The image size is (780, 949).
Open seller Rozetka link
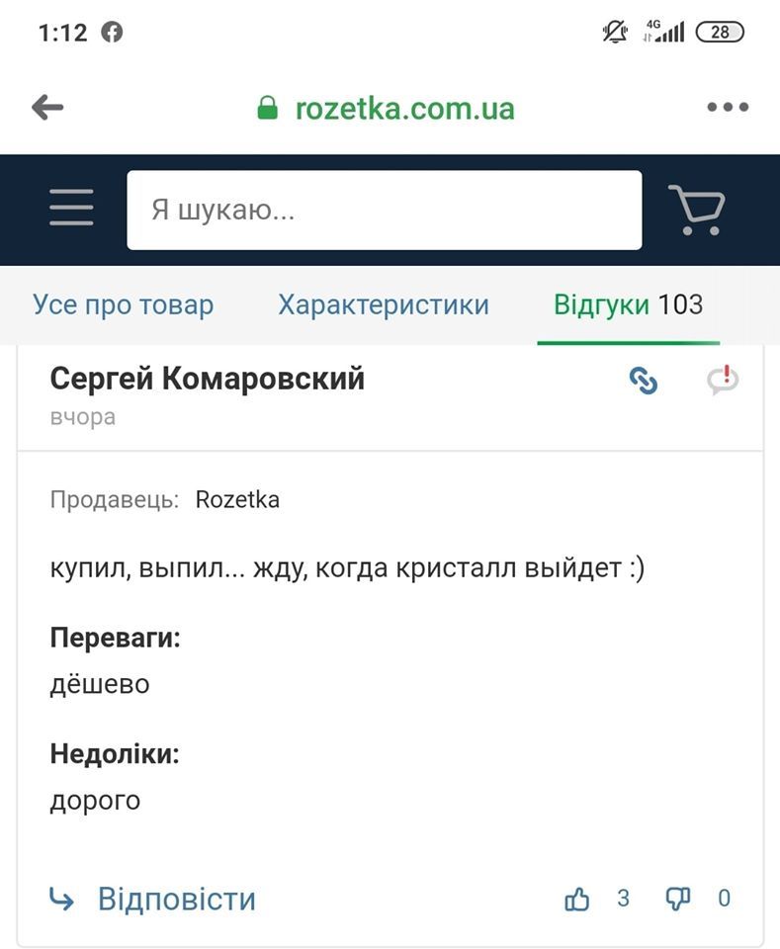pos(237,500)
